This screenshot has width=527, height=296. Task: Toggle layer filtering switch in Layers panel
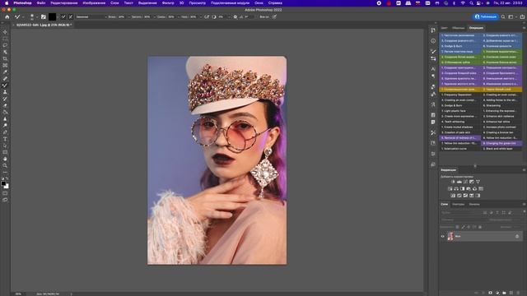pos(524,212)
